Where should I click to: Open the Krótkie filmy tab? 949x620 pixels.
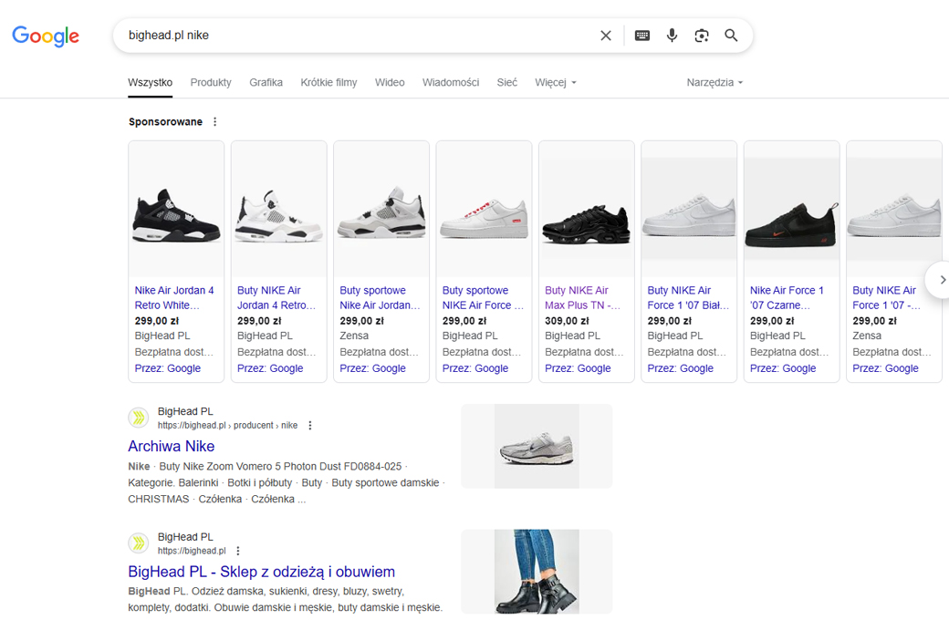pyautogui.click(x=328, y=82)
